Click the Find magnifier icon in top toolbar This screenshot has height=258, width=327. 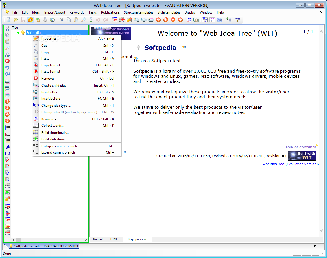coord(84,20)
